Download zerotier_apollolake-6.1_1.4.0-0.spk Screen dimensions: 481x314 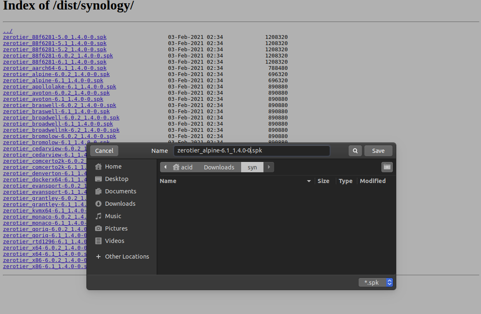(x=60, y=87)
